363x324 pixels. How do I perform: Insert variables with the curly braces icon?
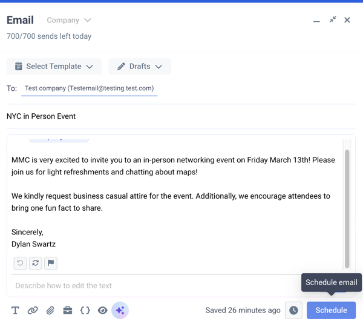point(85,310)
